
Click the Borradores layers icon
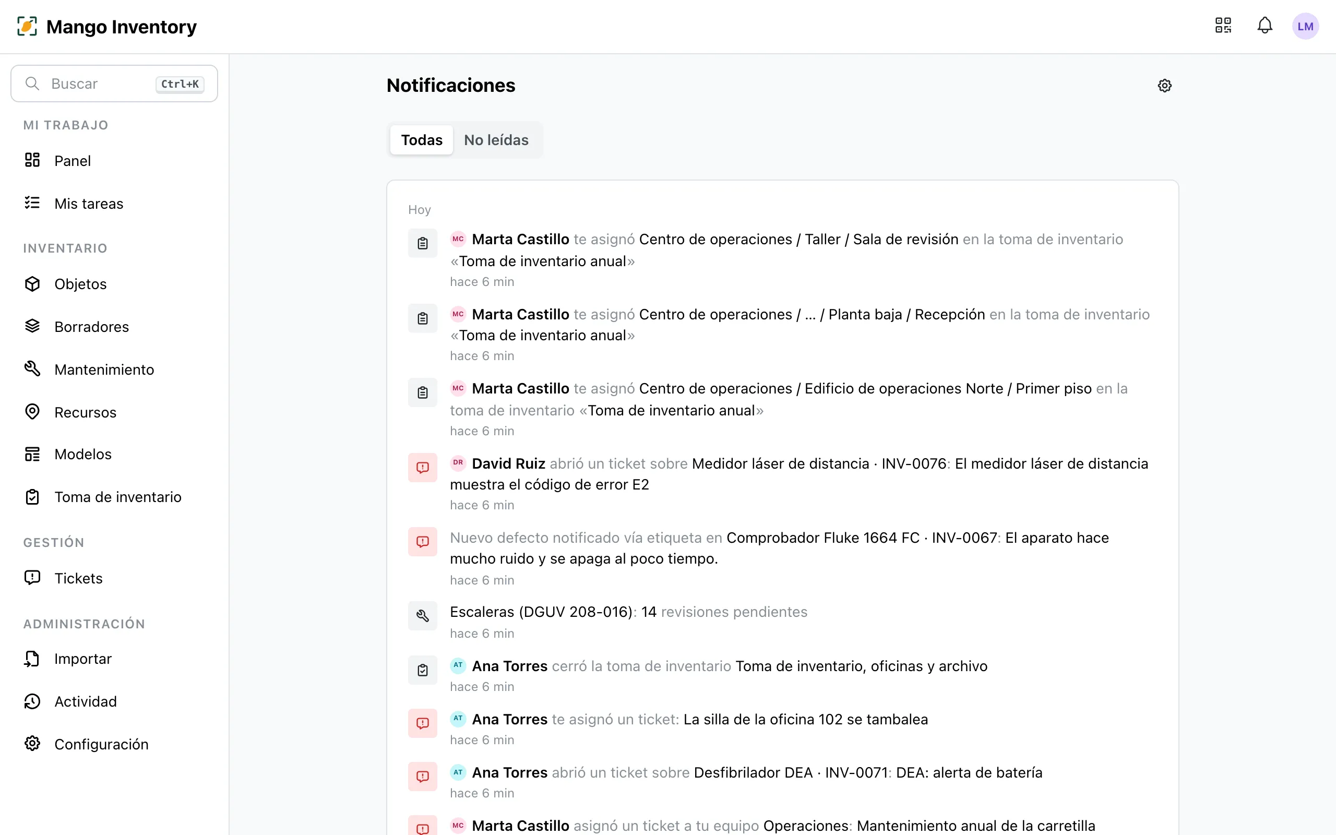(32, 326)
